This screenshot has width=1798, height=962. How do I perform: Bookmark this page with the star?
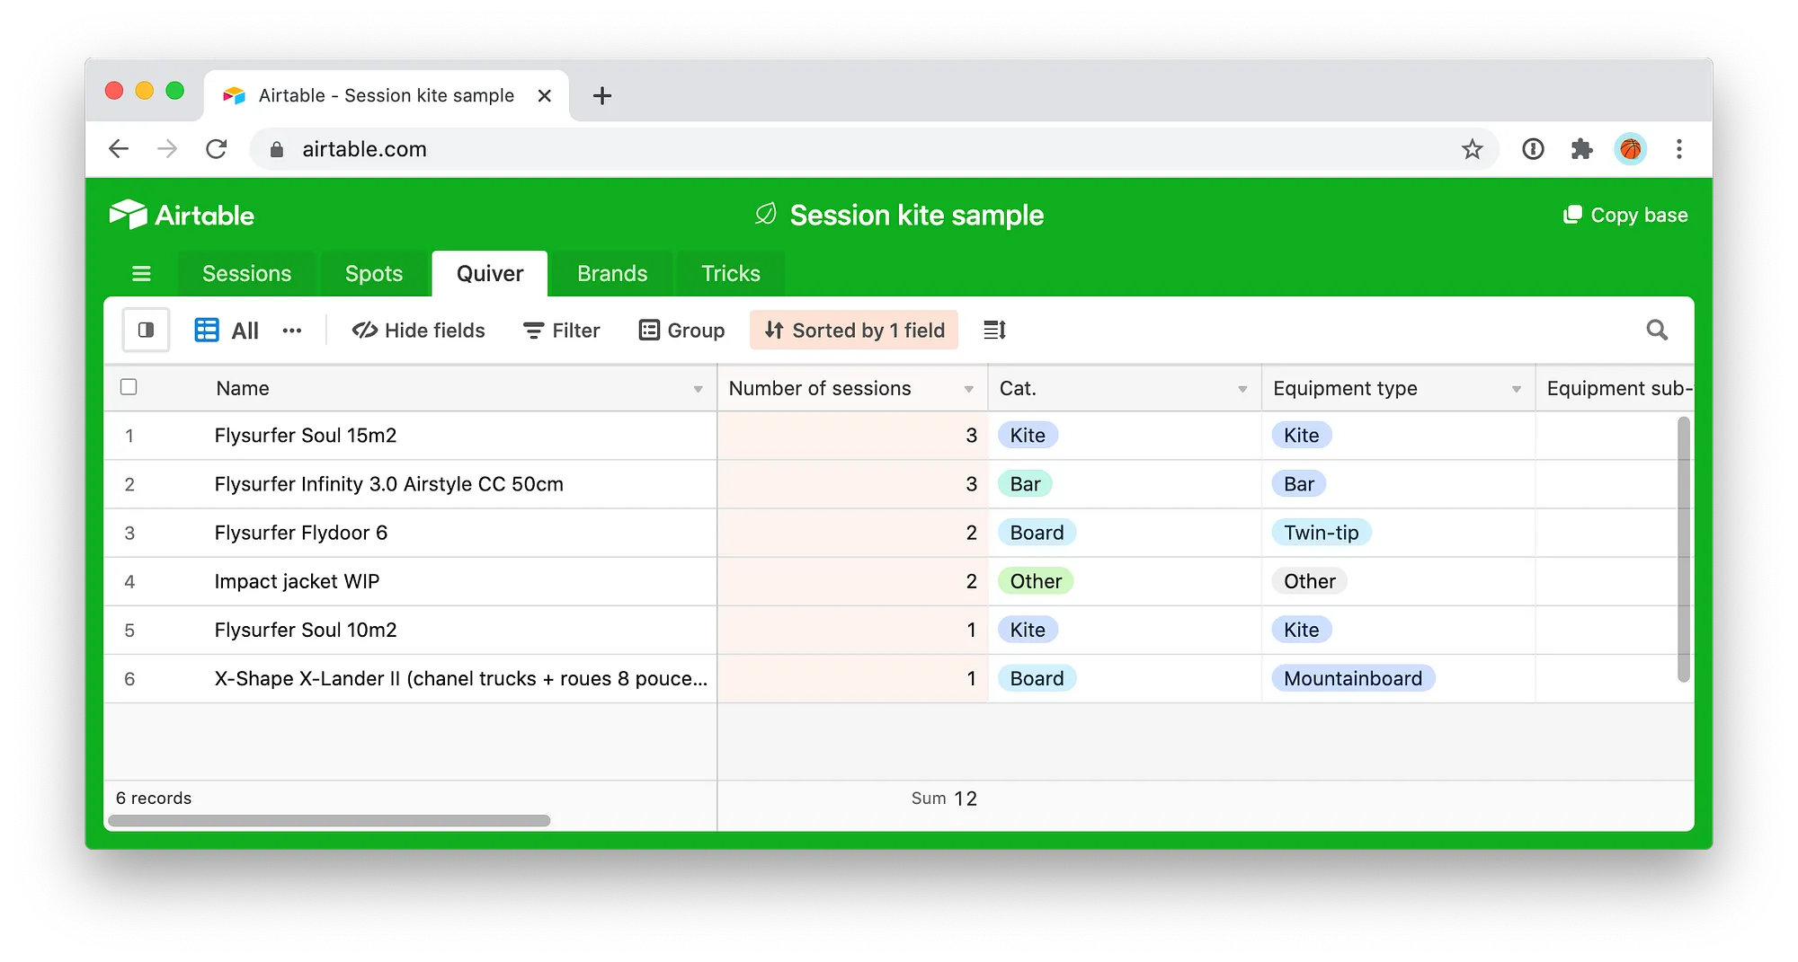point(1472,149)
